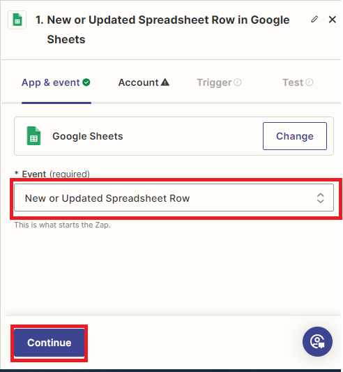
Task: Click Continue to proceed
Action: [x=49, y=343]
